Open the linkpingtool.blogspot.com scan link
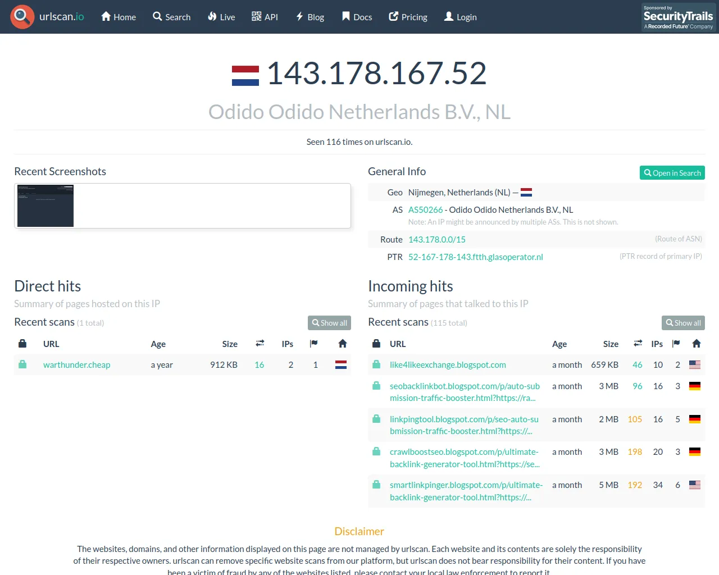 pos(464,425)
